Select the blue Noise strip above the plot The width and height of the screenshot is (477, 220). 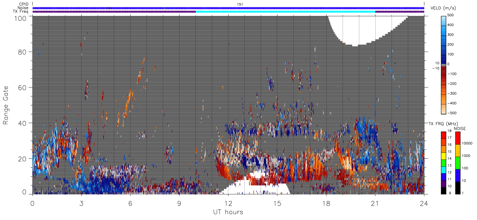(228, 8)
